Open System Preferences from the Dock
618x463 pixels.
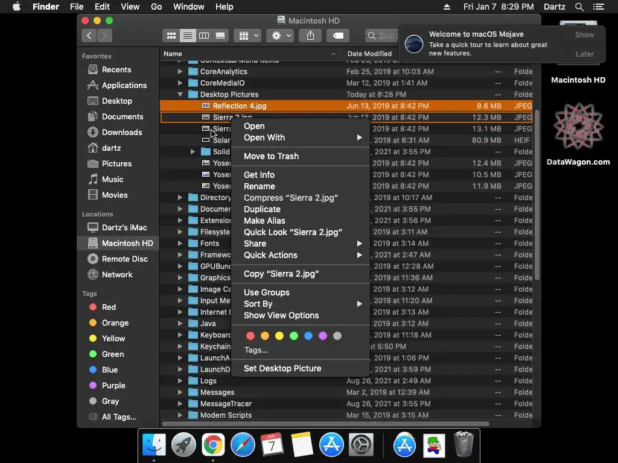(x=361, y=446)
